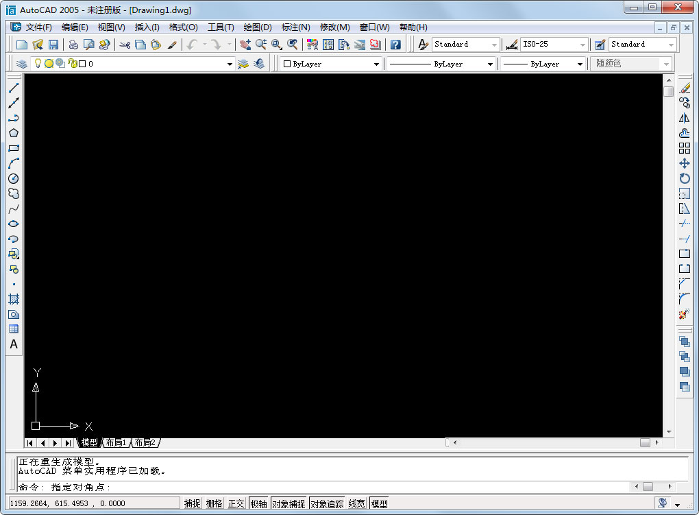The image size is (699, 515).
Task: Open the layer selection dropdown
Action: coord(230,63)
